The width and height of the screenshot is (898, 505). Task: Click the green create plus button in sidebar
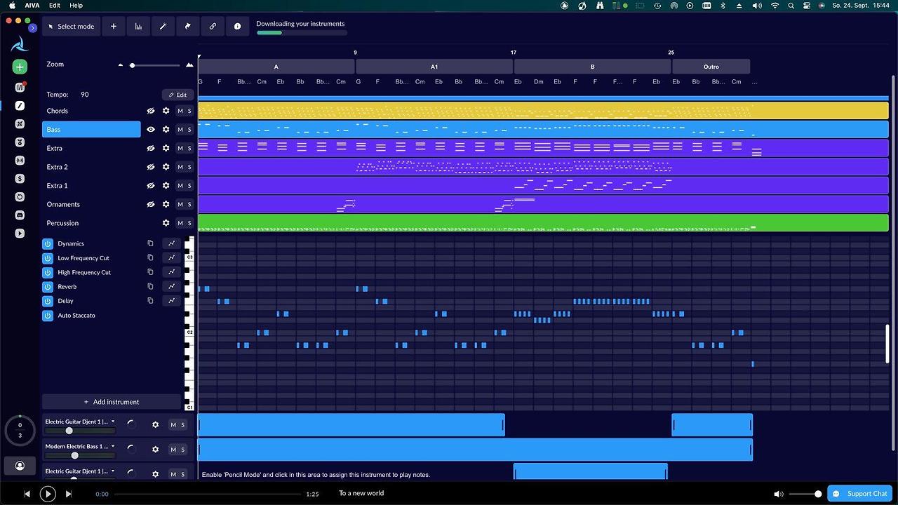click(x=20, y=67)
